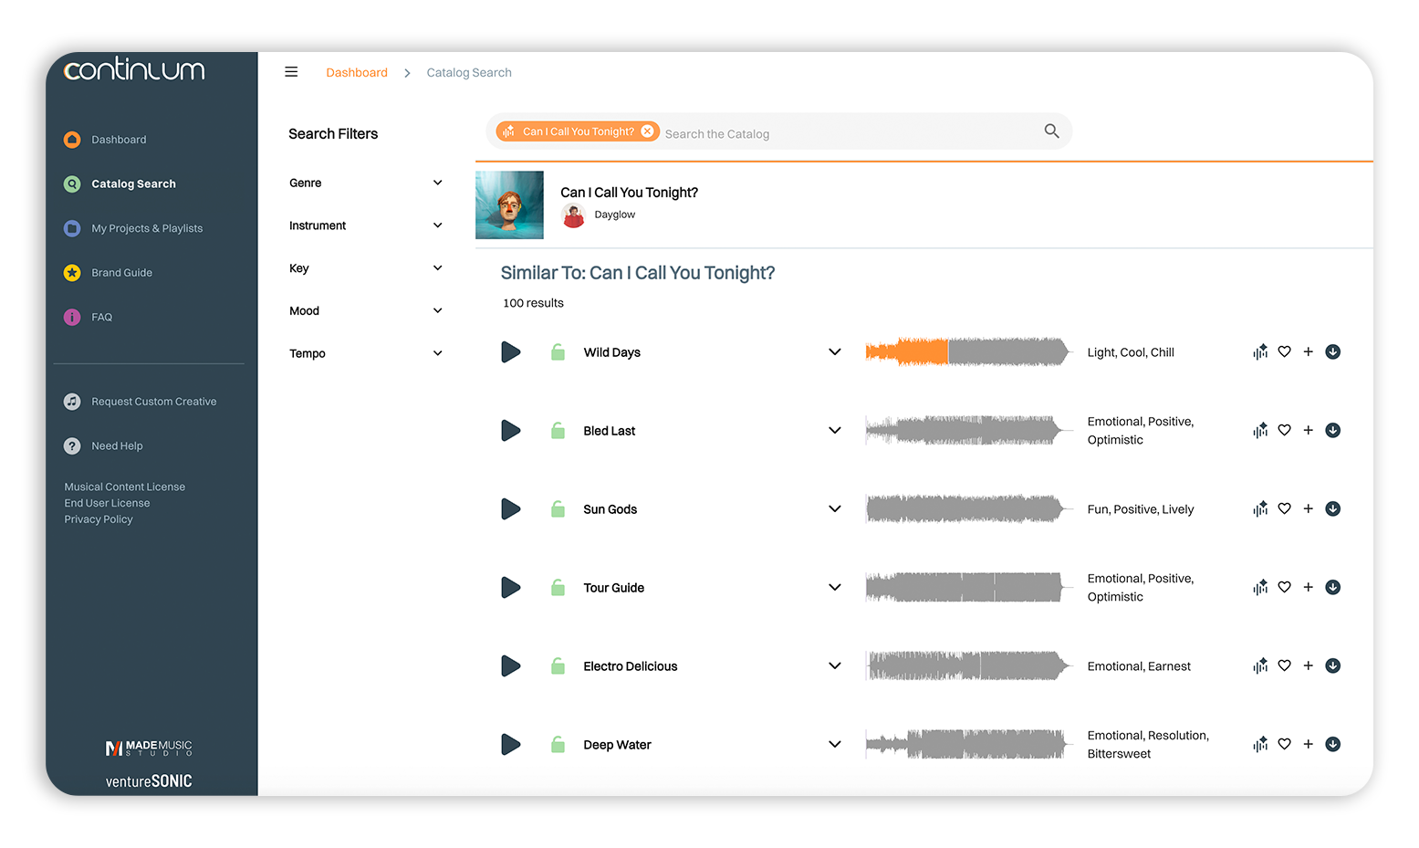The image size is (1419, 848).
Task: Download the Bled Last track
Action: (1332, 431)
